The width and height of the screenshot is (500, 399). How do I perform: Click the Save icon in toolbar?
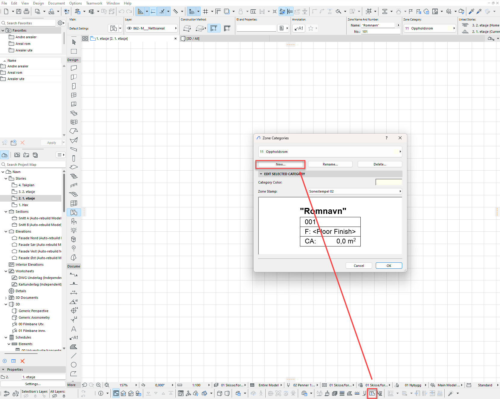point(19,11)
